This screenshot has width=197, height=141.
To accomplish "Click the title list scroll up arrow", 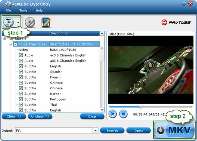I will click(102, 34).
